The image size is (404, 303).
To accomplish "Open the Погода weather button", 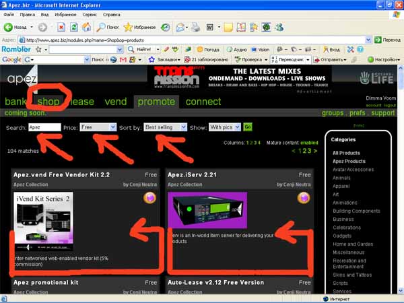I will point(208,49).
